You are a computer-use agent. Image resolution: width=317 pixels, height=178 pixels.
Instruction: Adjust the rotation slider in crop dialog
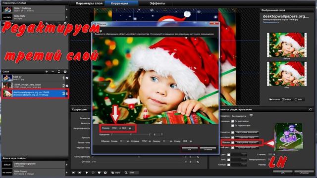pyautogui.click(x=131, y=134)
